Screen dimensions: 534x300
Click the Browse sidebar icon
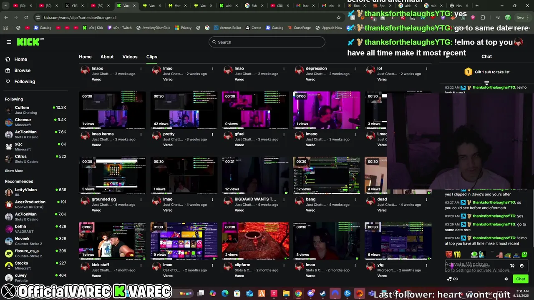click(x=8, y=70)
